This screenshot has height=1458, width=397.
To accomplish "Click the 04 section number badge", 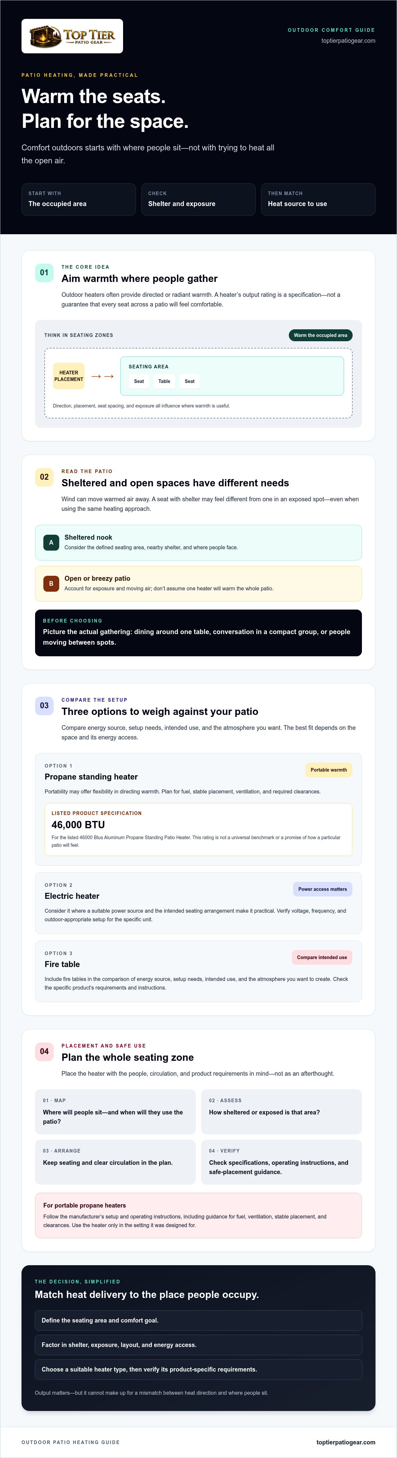I will coord(44,1052).
